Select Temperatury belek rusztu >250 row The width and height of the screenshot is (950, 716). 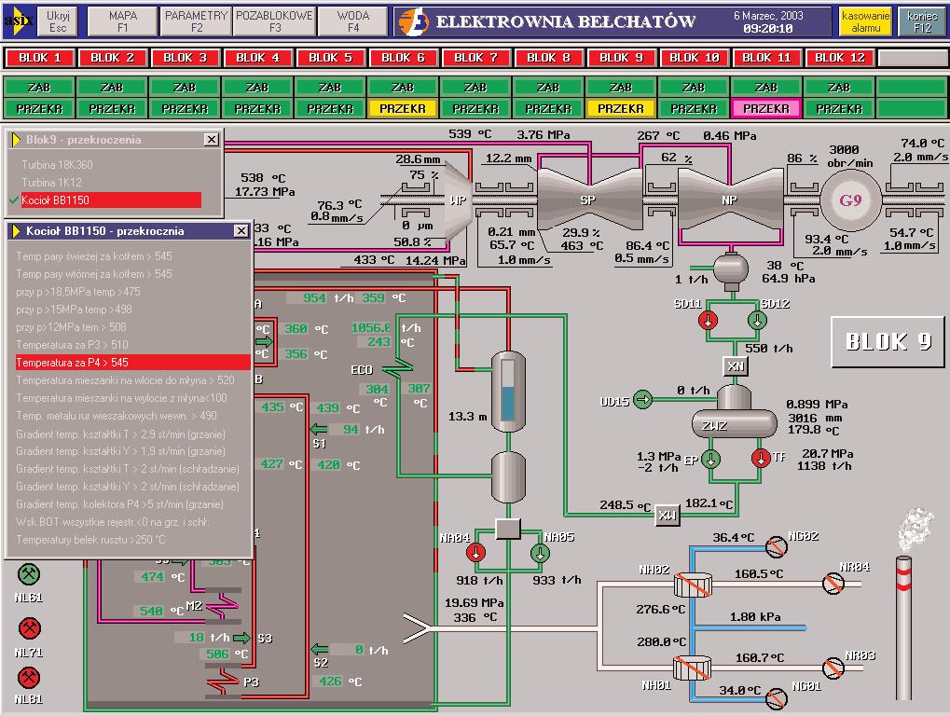[x=90, y=540]
